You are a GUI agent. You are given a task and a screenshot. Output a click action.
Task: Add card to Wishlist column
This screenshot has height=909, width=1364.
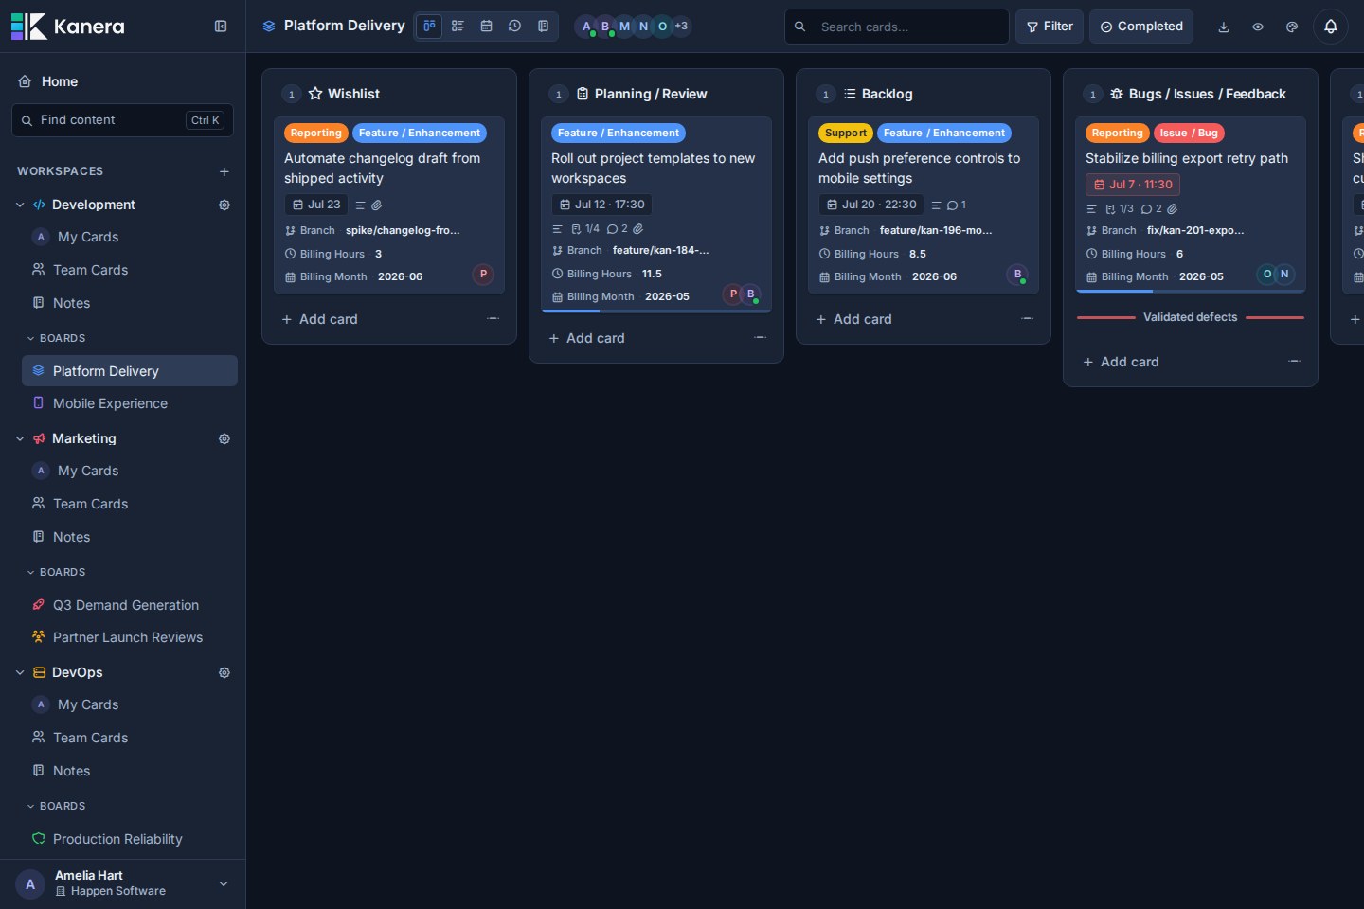320,319
